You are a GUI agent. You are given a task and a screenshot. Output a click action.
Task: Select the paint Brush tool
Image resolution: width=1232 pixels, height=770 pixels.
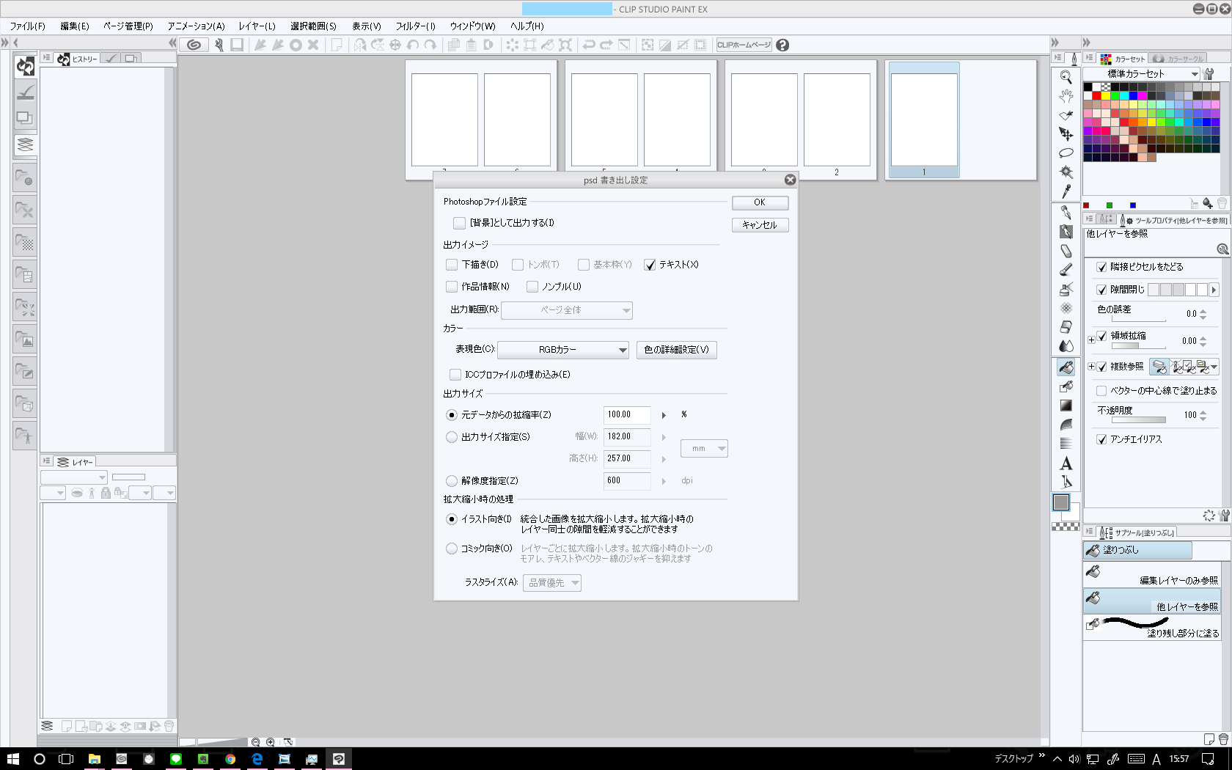pyautogui.click(x=1066, y=270)
